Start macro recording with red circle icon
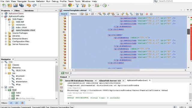The image size is (192, 108). click(x=147, y=14)
